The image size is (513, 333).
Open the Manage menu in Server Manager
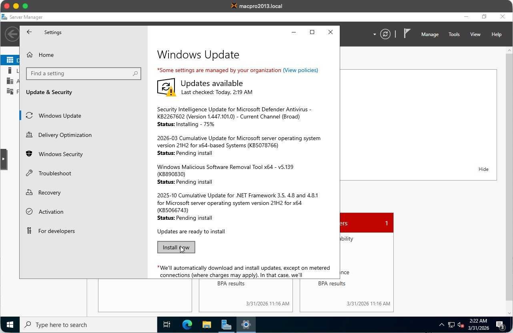point(430,34)
